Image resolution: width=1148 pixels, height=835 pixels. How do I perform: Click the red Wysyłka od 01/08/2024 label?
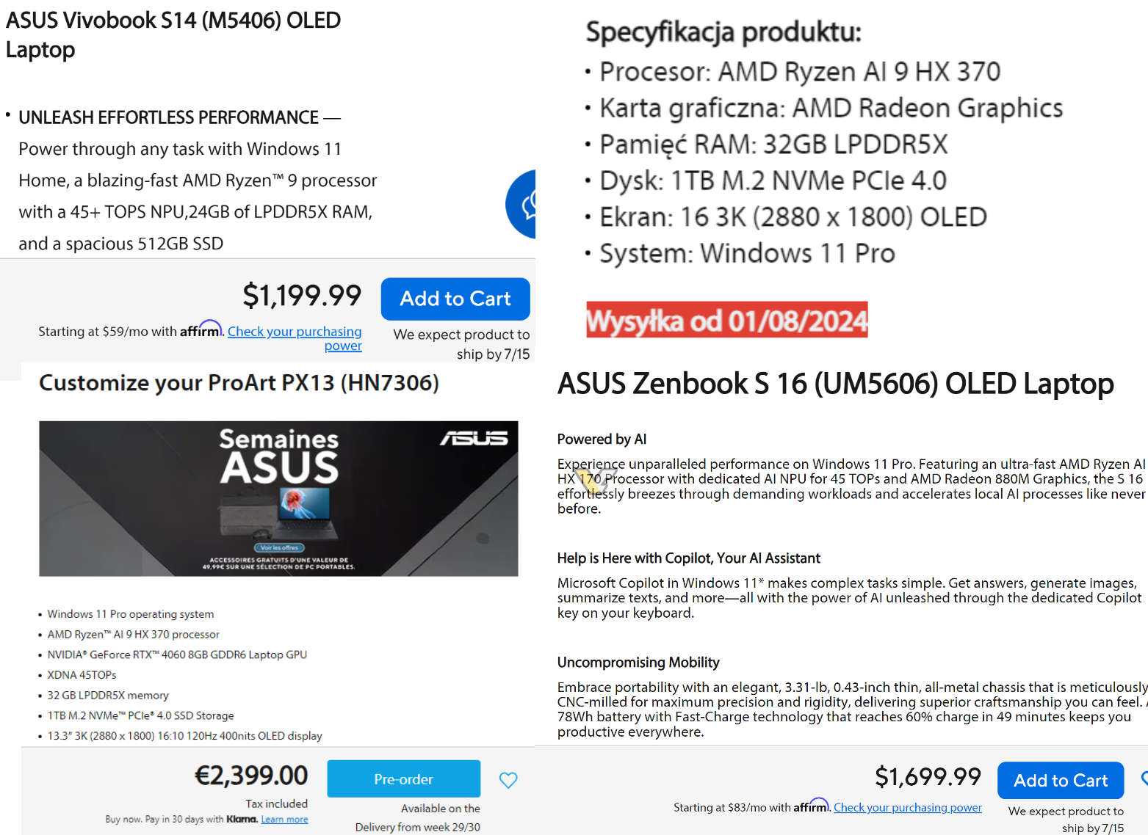pos(726,320)
